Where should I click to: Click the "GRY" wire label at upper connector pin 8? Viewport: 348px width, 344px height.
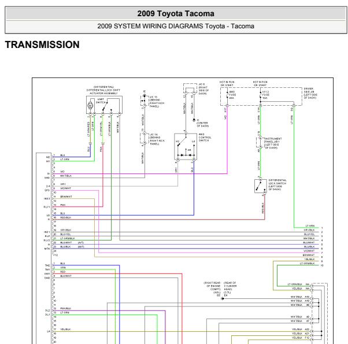tap(63, 184)
